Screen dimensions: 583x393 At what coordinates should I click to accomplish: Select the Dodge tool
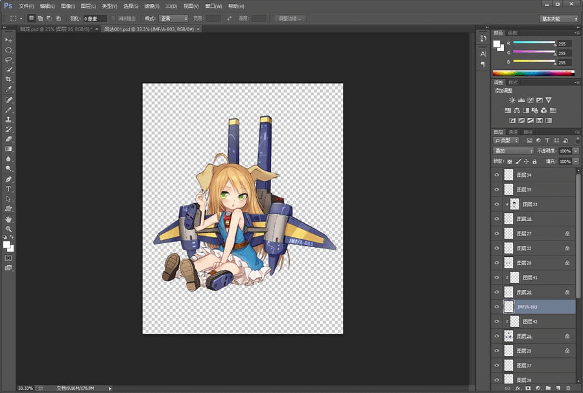[x=8, y=169]
